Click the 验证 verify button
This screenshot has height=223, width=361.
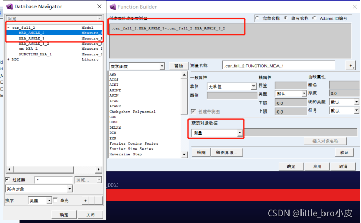click(x=344, y=153)
